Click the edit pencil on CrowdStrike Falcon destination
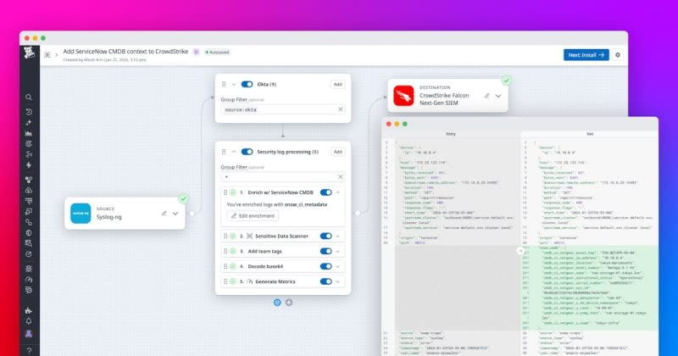This screenshot has width=678, height=356. 486,96
